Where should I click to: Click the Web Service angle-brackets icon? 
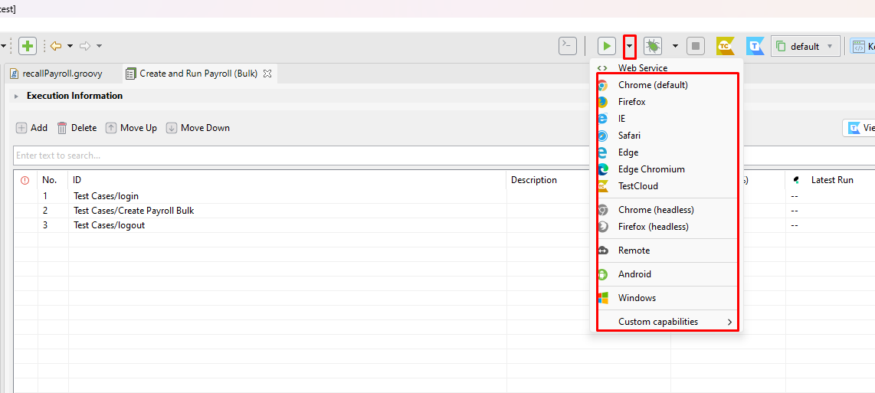pyautogui.click(x=603, y=68)
